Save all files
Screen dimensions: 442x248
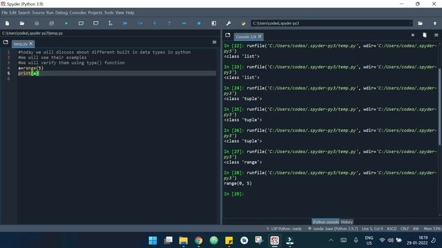point(51,23)
